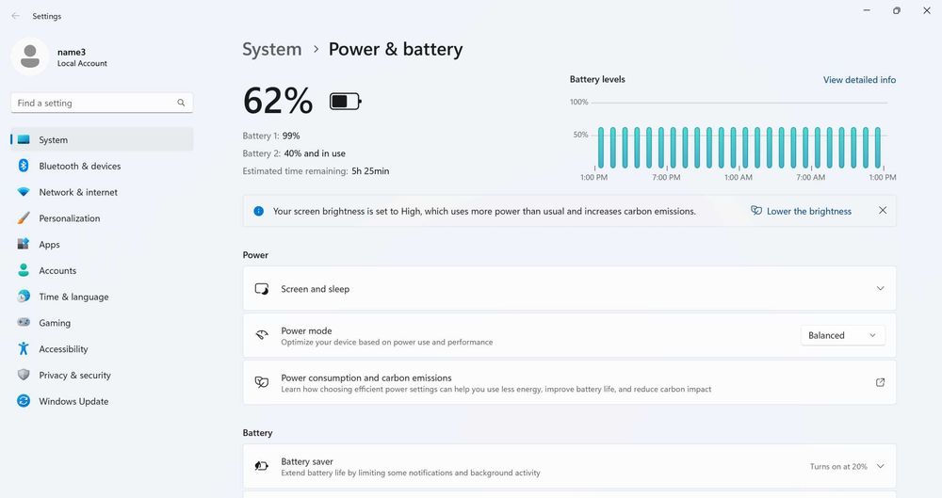Viewport: 942px width, 498px height.
Task: Open the Accounts settings page
Action: coord(57,271)
